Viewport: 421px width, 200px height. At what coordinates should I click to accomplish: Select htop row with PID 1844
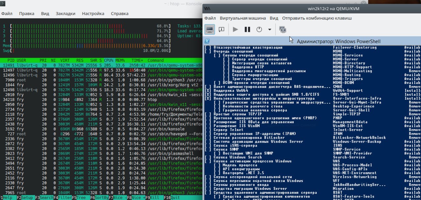coord(101,85)
